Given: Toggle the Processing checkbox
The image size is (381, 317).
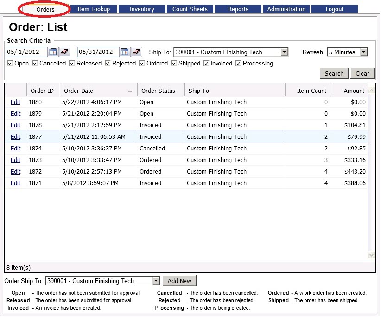Looking at the screenshot, I should pos(238,64).
